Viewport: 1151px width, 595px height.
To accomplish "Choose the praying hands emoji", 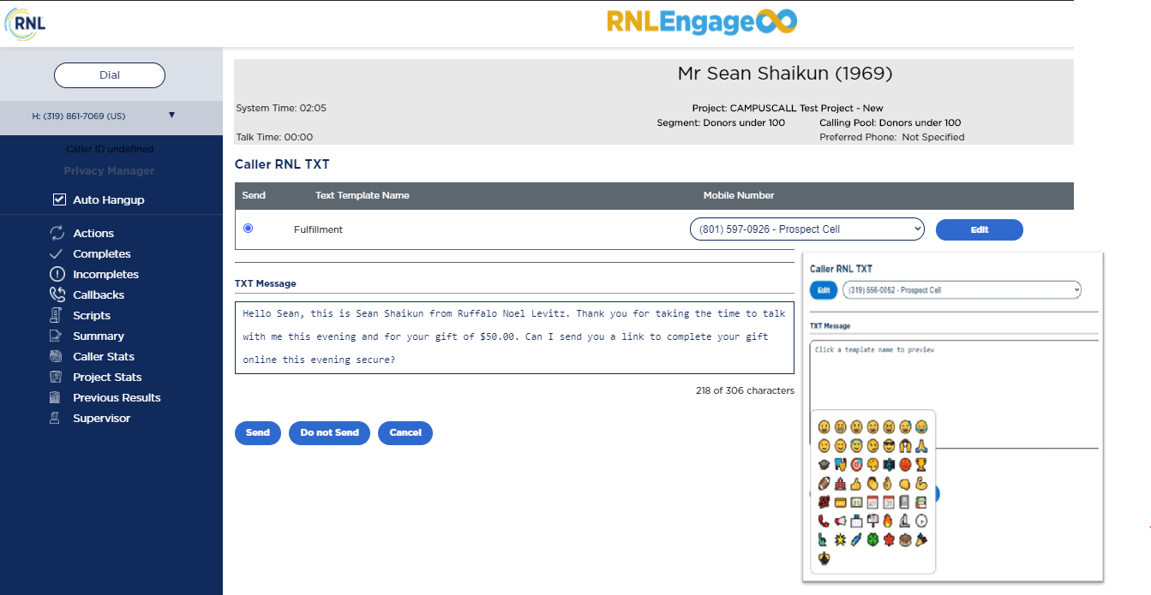I will tap(921, 445).
